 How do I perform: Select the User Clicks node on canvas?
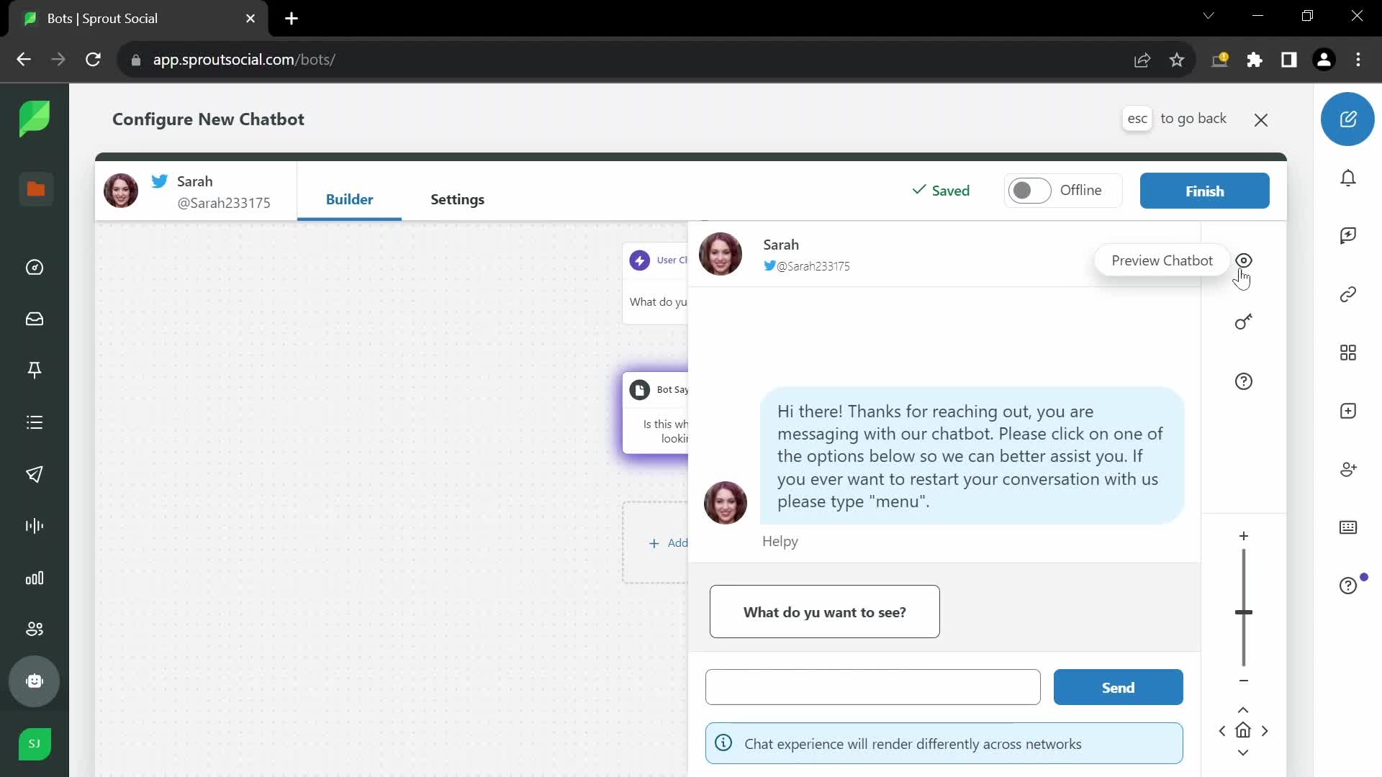pyautogui.click(x=655, y=283)
